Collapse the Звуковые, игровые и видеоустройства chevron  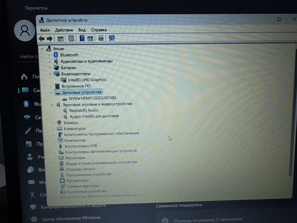52,105
